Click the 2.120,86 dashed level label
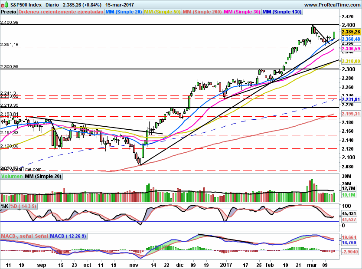The height and width of the screenshot is (269, 362). (10, 146)
